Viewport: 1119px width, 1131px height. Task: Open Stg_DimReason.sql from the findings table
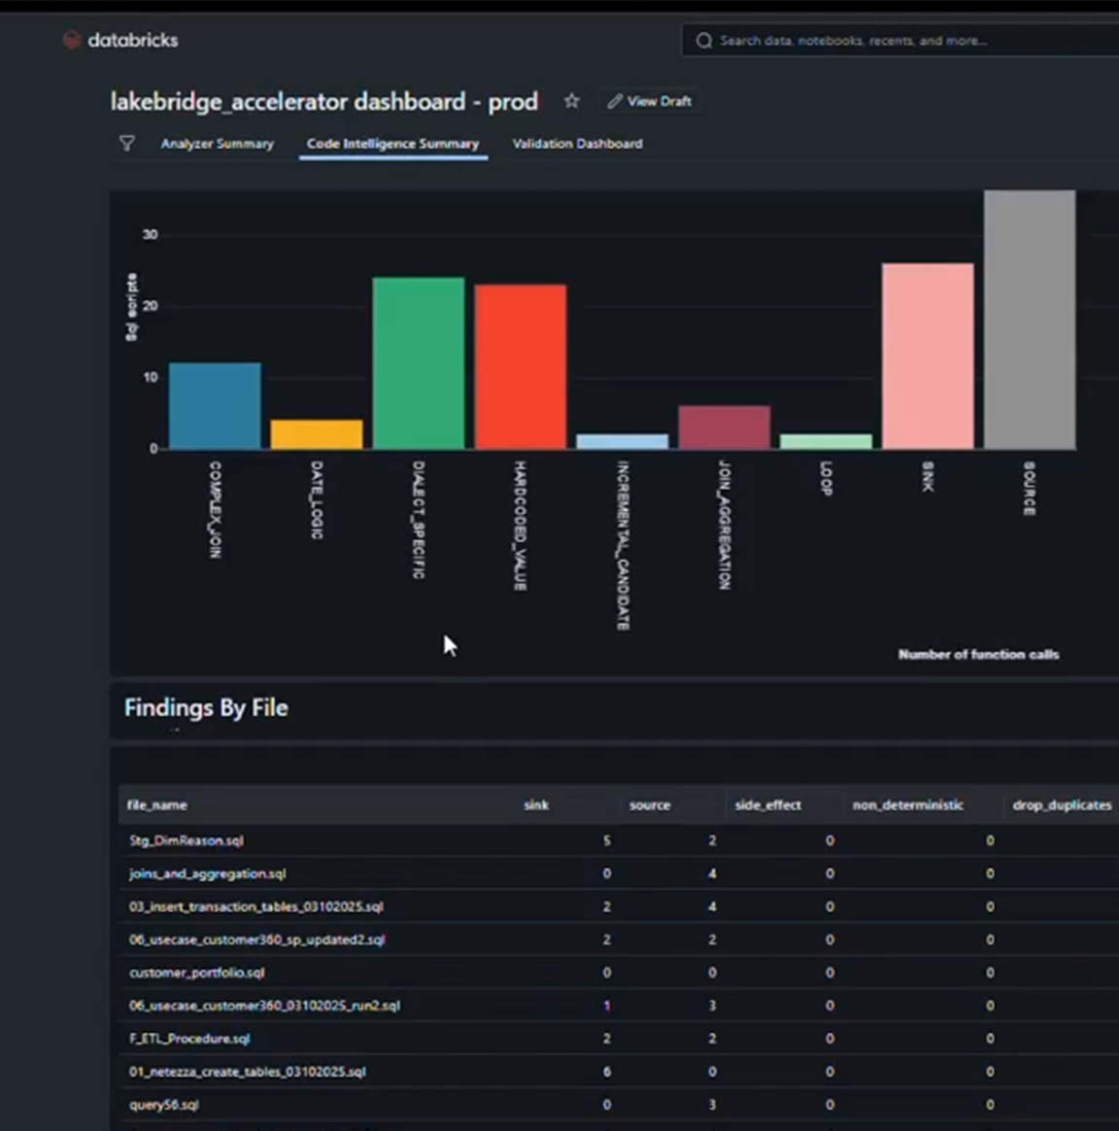click(186, 840)
